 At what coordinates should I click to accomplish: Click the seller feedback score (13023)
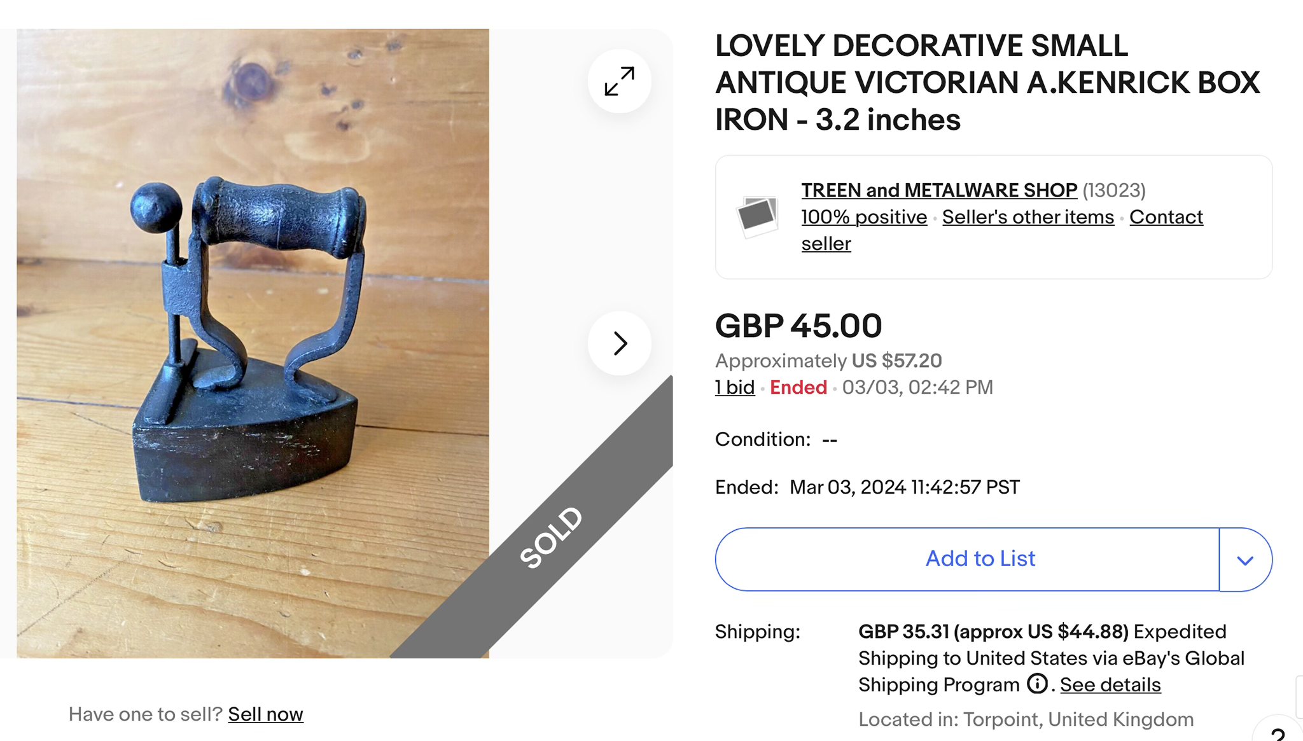tap(1114, 190)
